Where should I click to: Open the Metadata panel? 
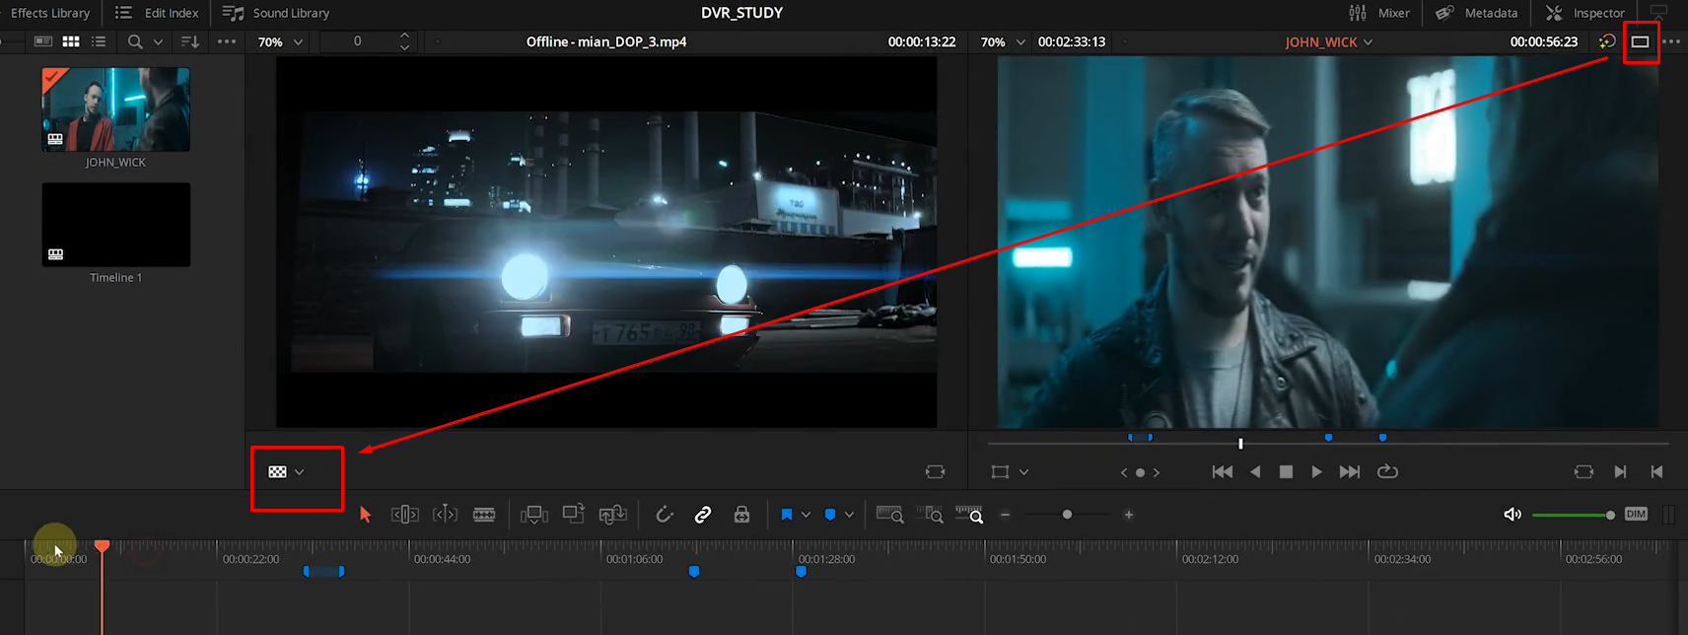pos(1476,13)
